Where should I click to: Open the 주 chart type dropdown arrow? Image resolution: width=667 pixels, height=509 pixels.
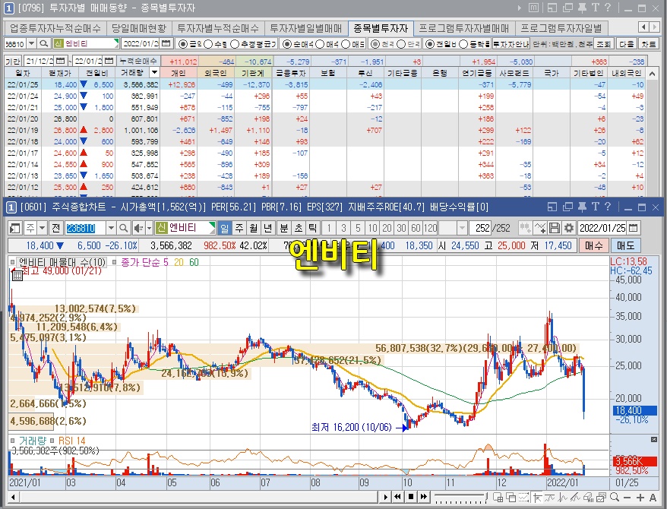(42, 229)
